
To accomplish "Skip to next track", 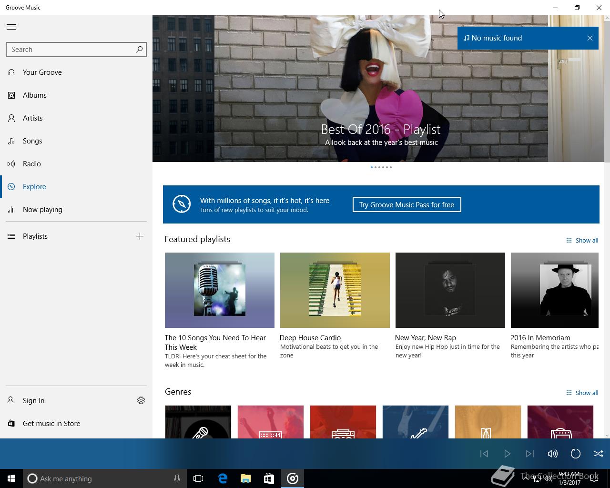I will tap(530, 454).
